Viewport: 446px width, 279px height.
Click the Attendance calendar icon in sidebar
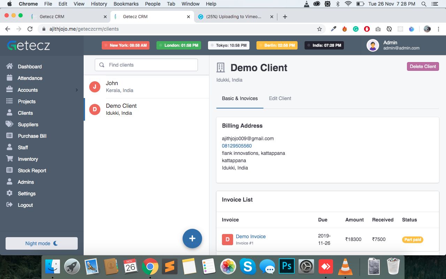pyautogui.click(x=10, y=78)
